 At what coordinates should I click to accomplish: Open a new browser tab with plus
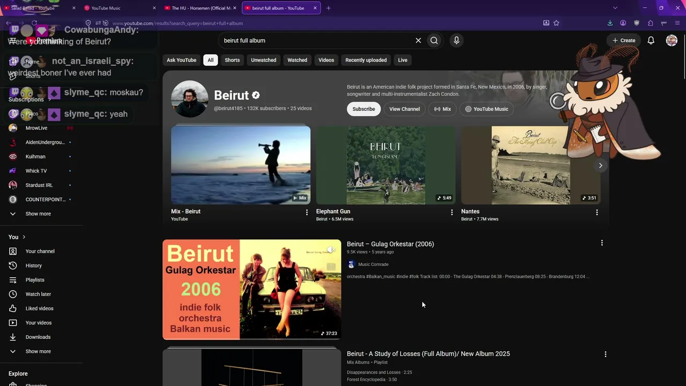point(329,8)
